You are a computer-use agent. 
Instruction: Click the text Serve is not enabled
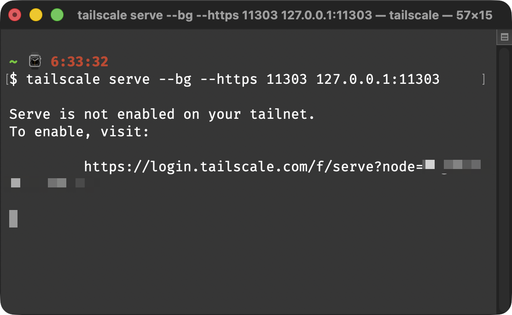click(x=92, y=114)
